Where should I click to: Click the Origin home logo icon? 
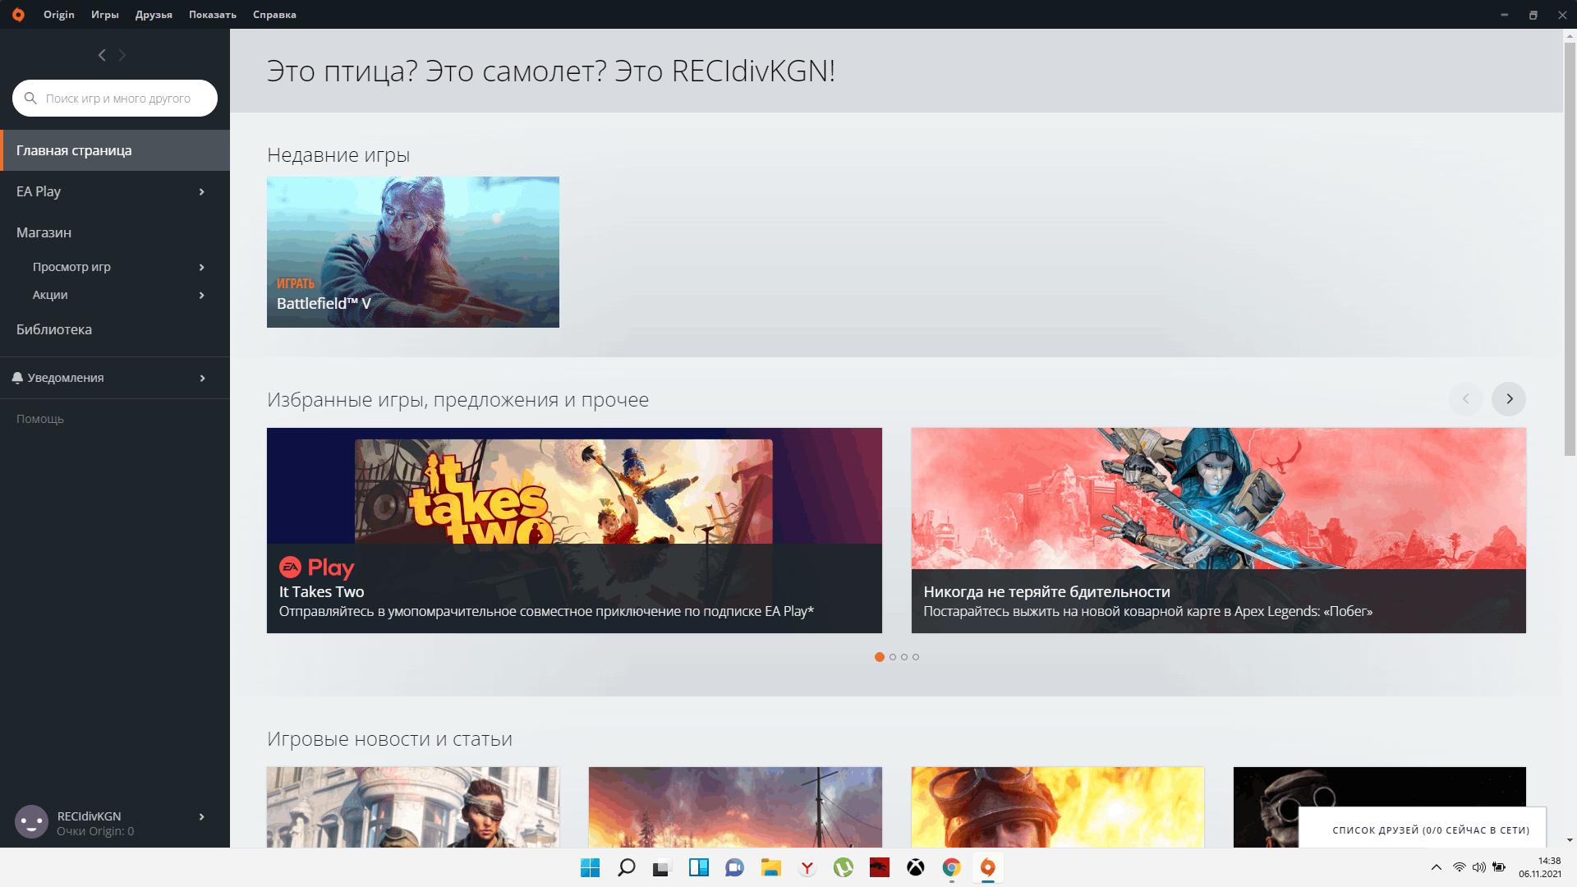click(x=16, y=14)
